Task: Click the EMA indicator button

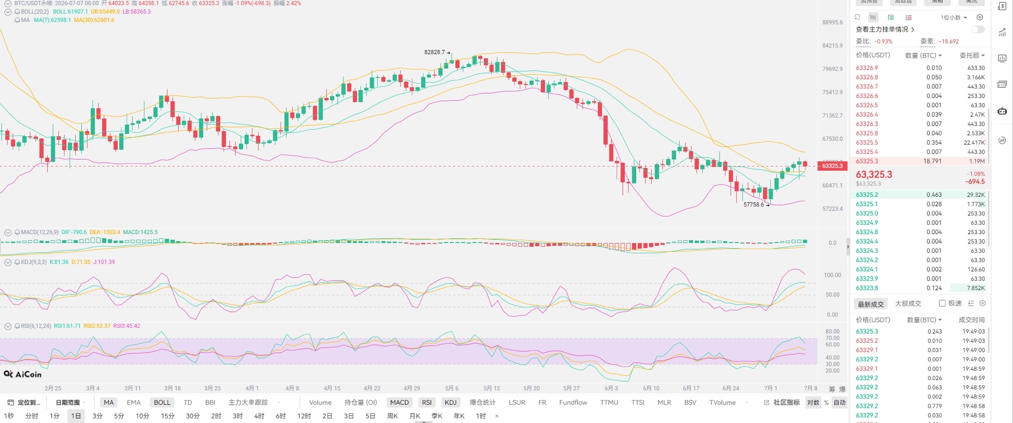Action: click(134, 403)
